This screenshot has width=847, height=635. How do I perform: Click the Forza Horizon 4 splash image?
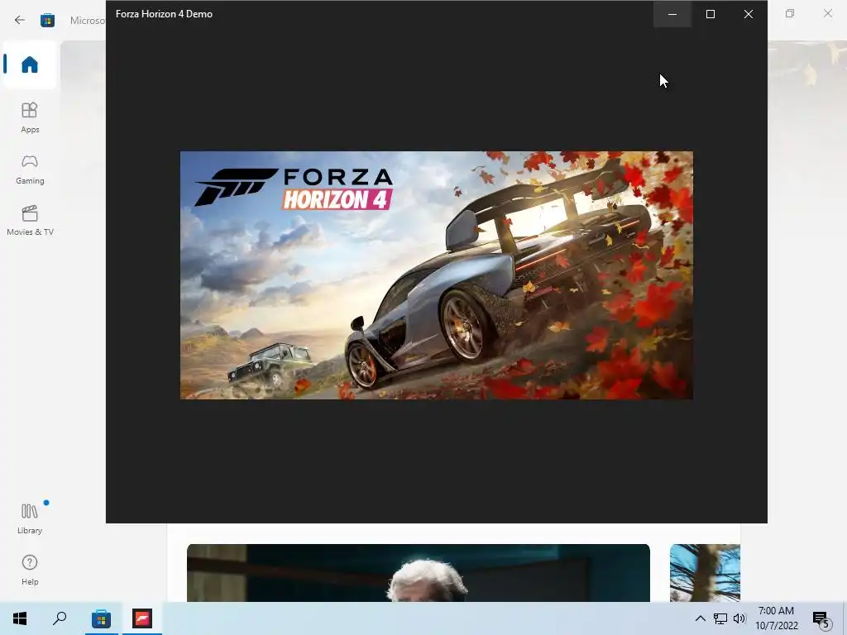(437, 275)
